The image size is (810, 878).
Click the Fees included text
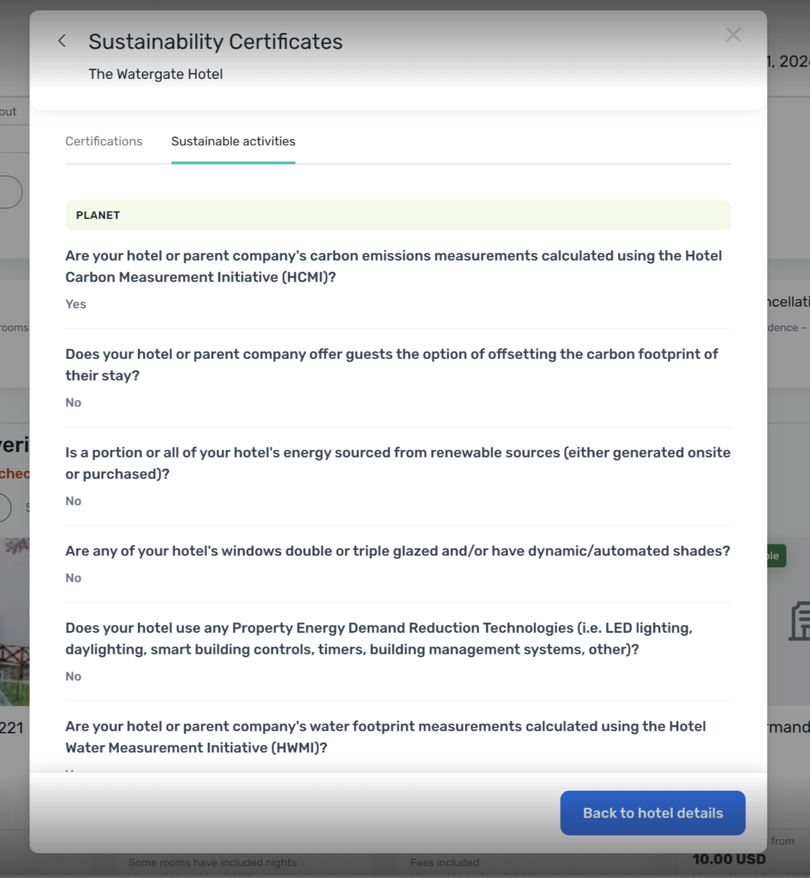pos(444,862)
